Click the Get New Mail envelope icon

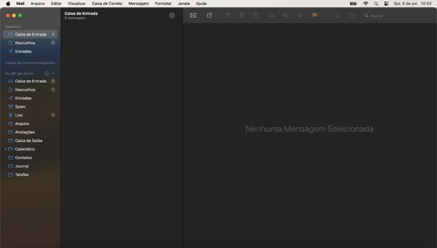tap(193, 16)
